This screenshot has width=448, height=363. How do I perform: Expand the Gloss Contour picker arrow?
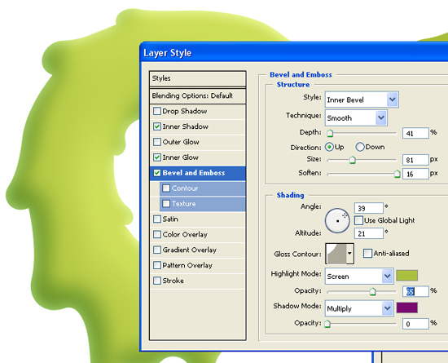point(350,254)
